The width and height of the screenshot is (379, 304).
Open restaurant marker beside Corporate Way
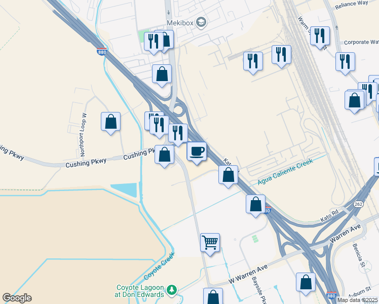tap(320, 37)
